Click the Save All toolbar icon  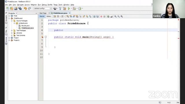pos(20,8)
